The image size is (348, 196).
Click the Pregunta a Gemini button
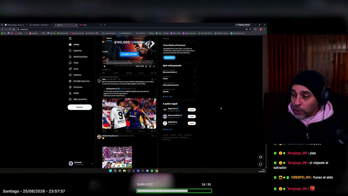pos(243,25)
